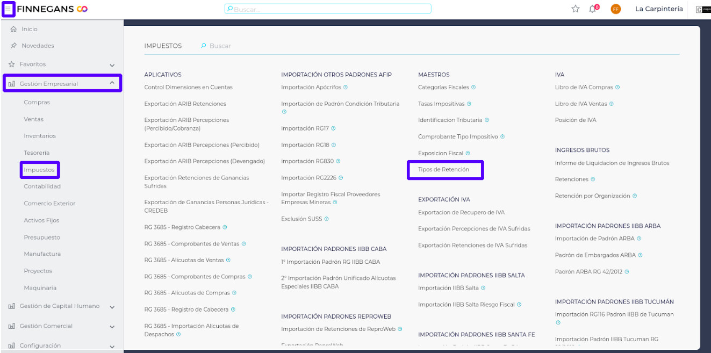Viewport: 711px width, 353px height.
Task: Click the Finnegans logo
Action: (52, 9)
